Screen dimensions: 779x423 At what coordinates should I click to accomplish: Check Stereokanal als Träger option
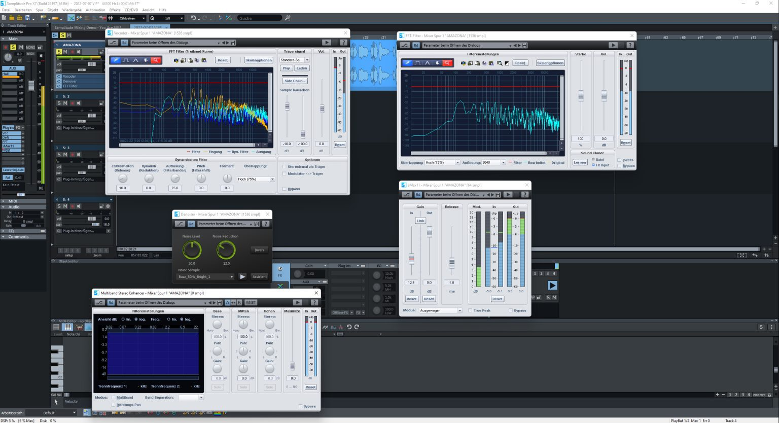(285, 166)
